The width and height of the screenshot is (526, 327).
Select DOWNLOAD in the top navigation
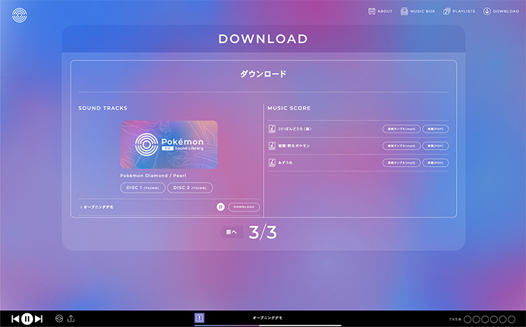[x=501, y=11]
